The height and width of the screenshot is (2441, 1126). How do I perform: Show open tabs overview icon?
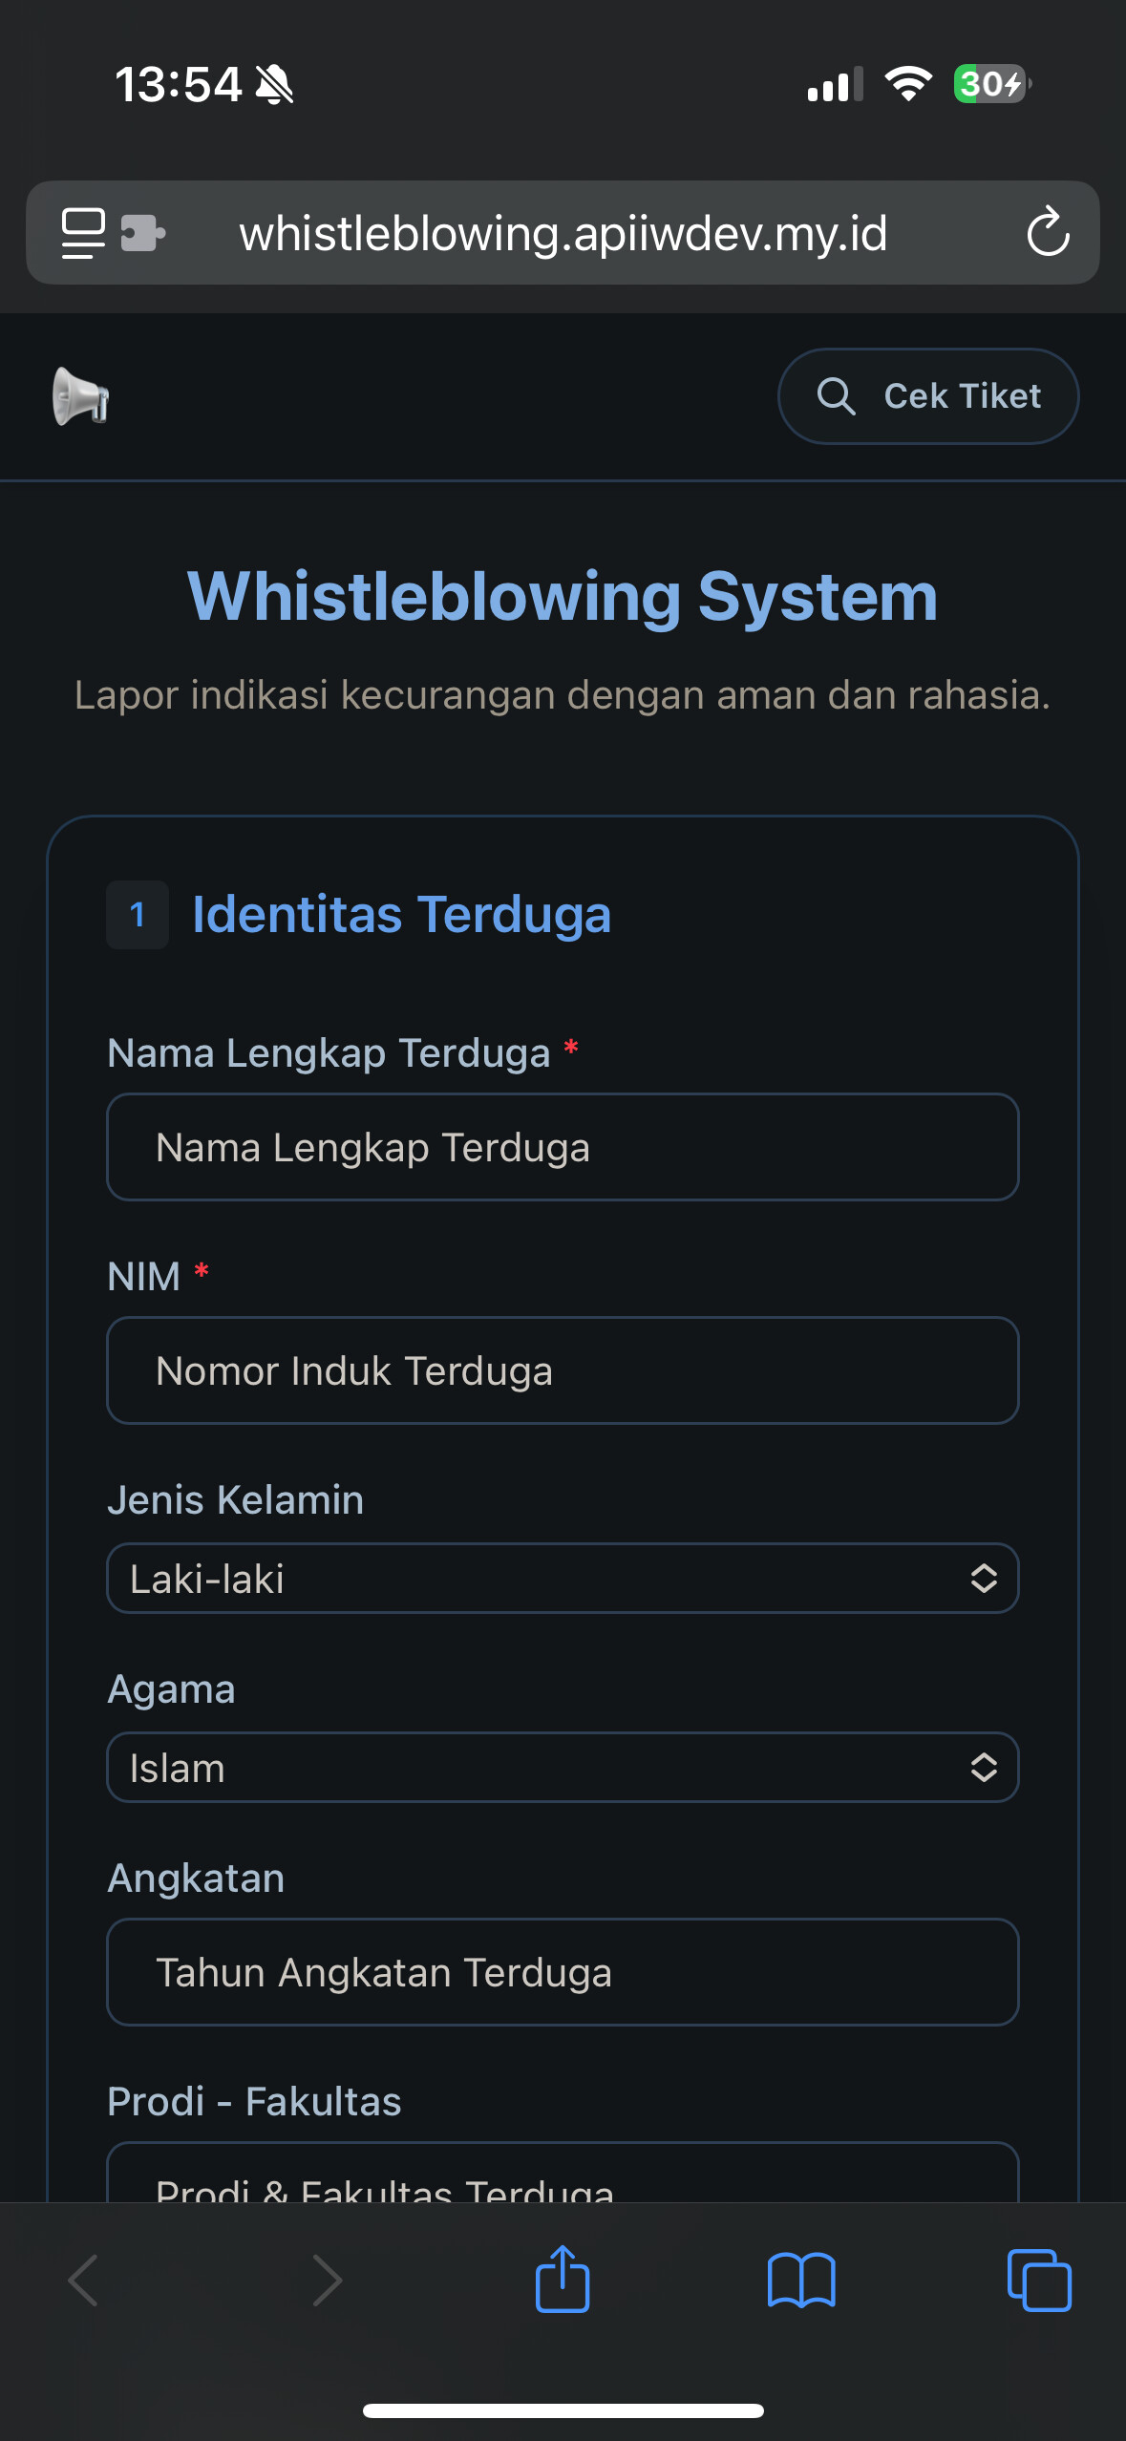point(1039,2280)
